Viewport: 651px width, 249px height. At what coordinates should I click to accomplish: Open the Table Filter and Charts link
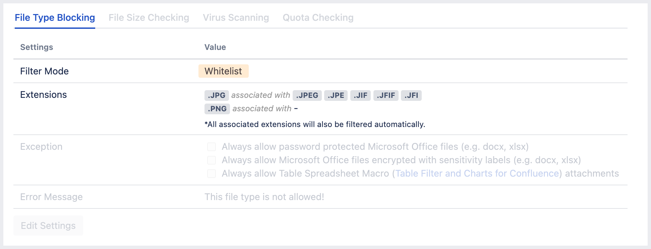pos(477,173)
